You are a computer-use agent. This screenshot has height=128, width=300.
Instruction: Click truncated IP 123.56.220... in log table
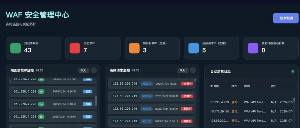(x=219, y=121)
